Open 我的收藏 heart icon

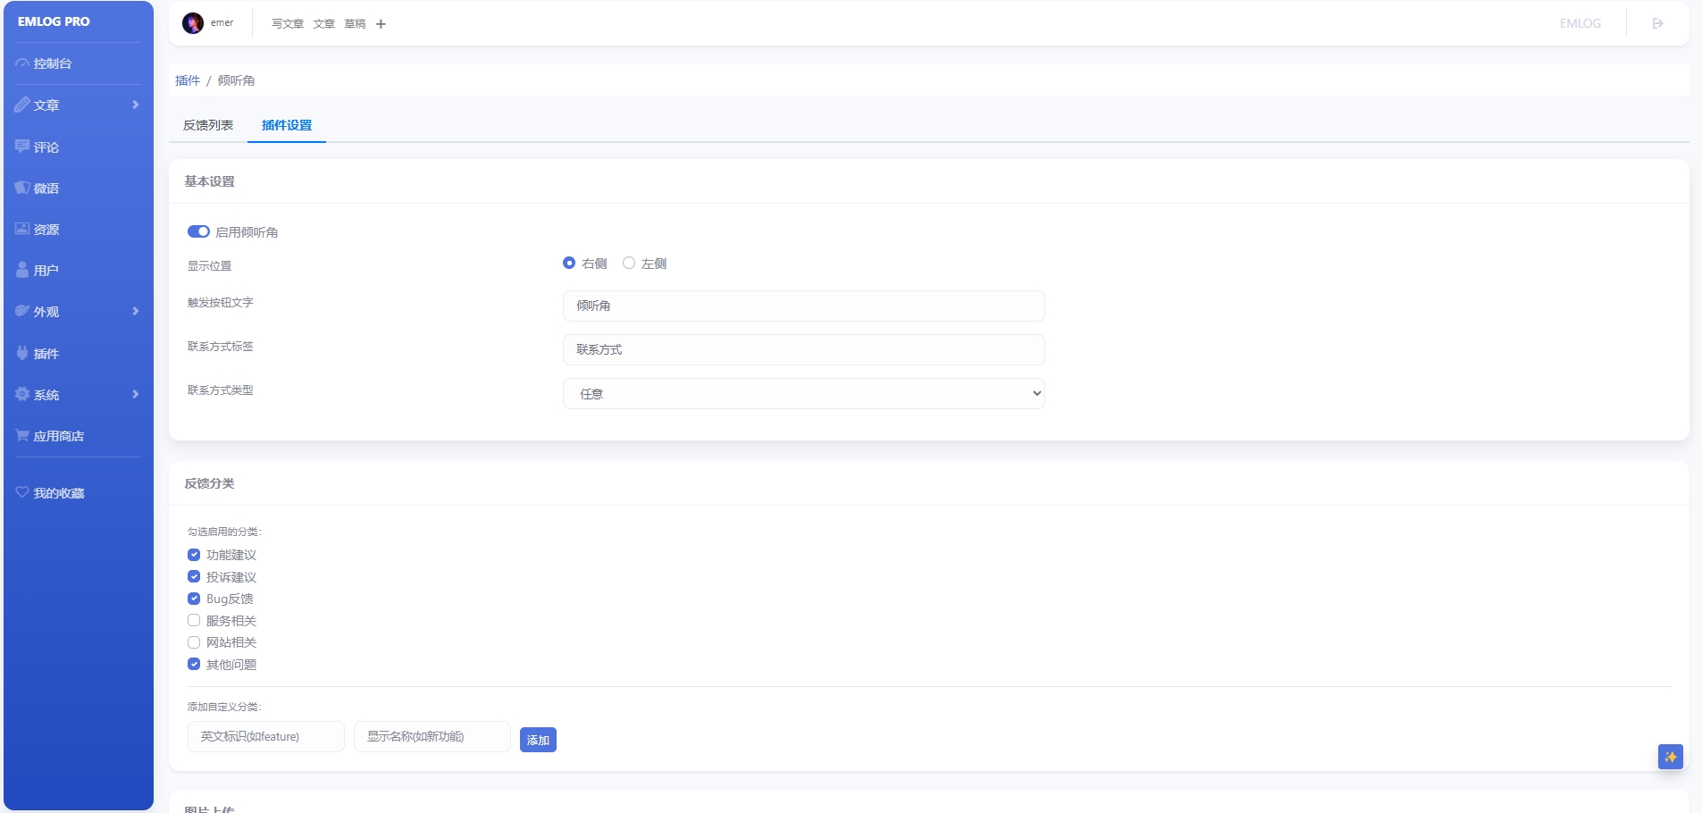click(22, 492)
